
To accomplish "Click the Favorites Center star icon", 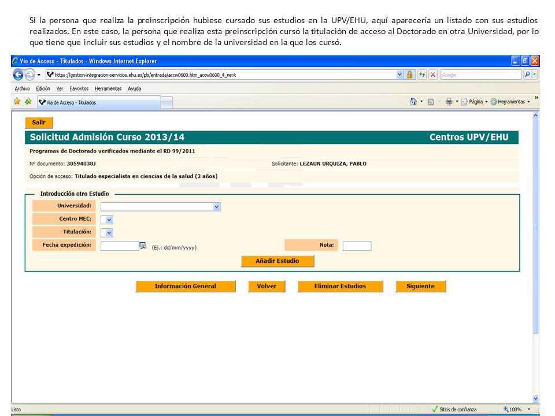I will point(17,102).
